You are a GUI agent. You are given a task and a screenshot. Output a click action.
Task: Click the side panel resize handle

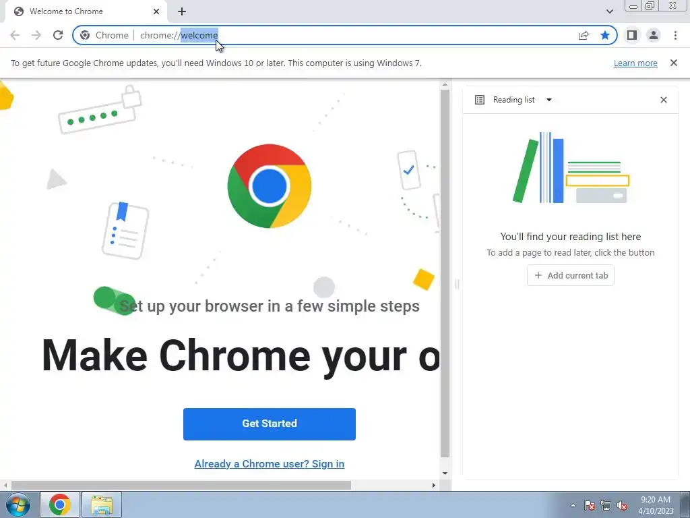(x=457, y=284)
